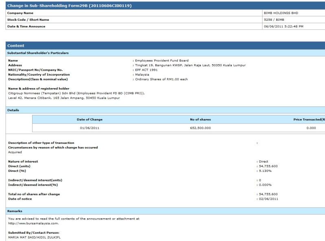Select the 01/06/2011 date cell
Image resolution: width=325 pixels, height=241 pixels.
point(89,128)
